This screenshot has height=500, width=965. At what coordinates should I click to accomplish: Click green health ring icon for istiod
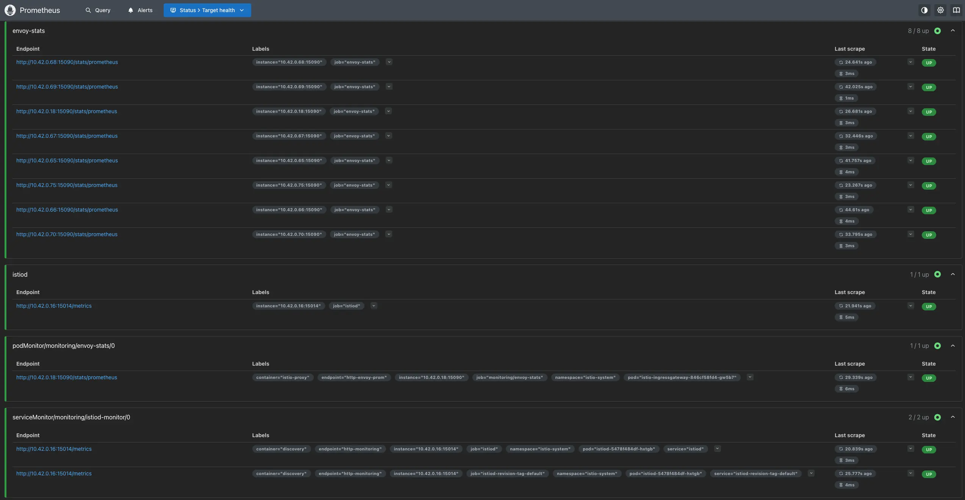(x=937, y=274)
